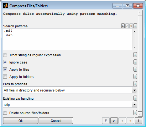
Task: Click info icon beside Delete source files/folders
Action: 135,113
